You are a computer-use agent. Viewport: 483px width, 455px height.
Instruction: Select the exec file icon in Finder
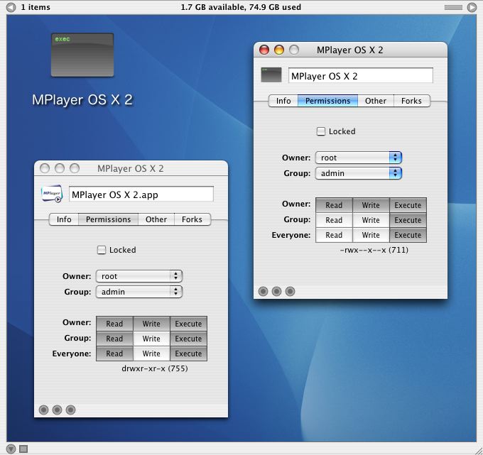click(82, 55)
